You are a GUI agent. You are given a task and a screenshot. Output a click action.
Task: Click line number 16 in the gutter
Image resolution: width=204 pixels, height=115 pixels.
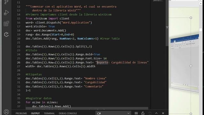point(18,23)
